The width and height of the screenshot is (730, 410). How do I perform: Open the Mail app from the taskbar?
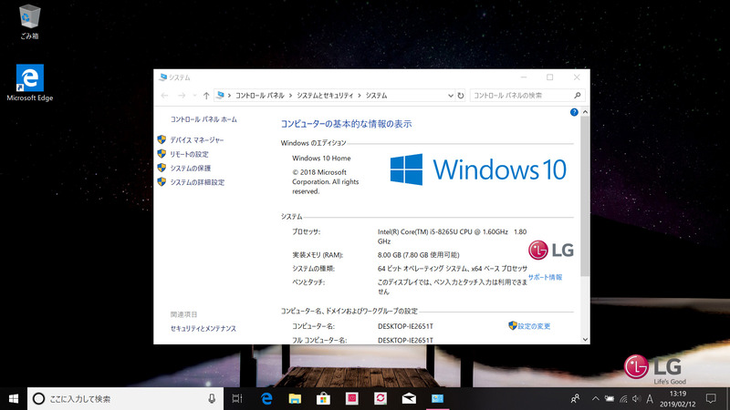click(x=409, y=398)
